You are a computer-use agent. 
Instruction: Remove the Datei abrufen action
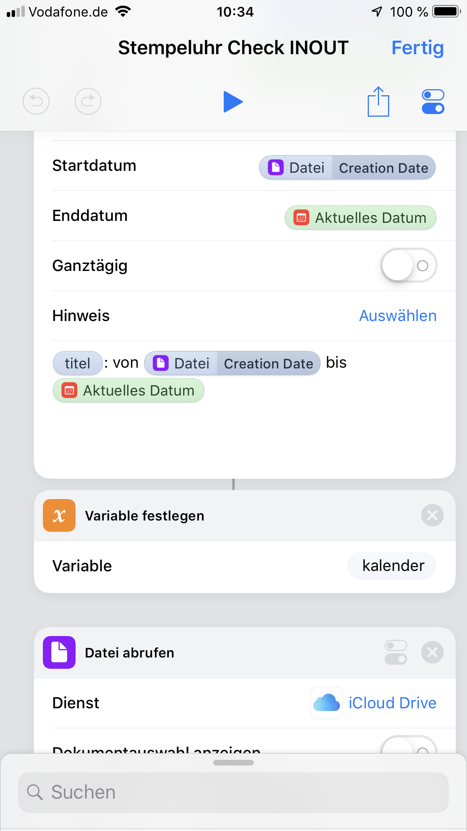432,652
